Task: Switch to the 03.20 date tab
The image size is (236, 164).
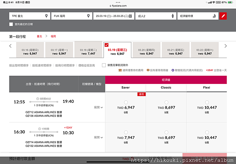Action: [x=146, y=50]
